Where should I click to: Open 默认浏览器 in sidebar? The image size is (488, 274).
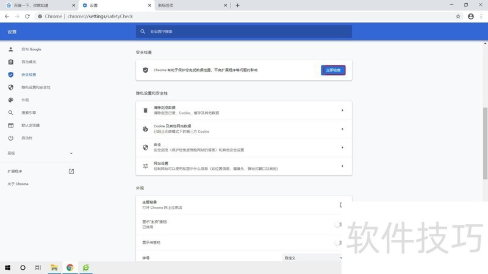click(x=30, y=125)
